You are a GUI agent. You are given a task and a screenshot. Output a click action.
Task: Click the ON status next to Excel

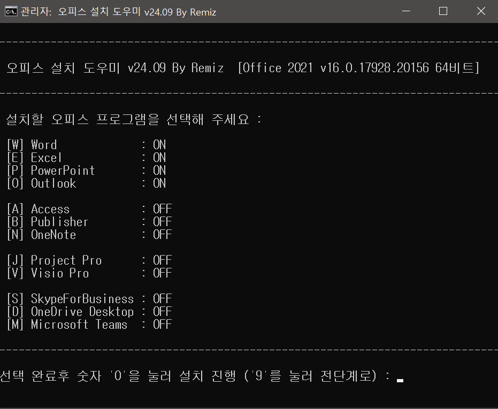pos(159,158)
